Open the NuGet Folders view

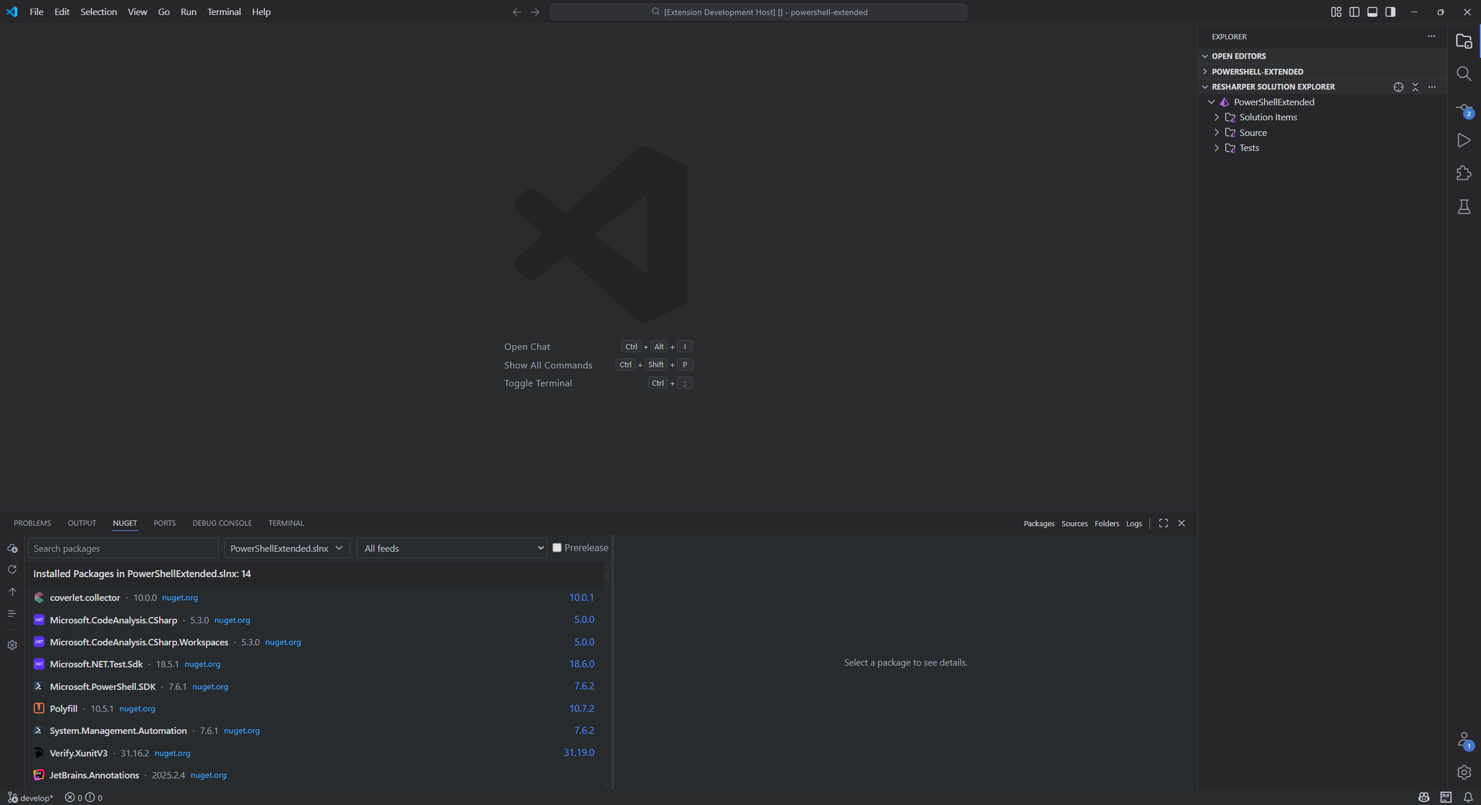tap(1107, 523)
